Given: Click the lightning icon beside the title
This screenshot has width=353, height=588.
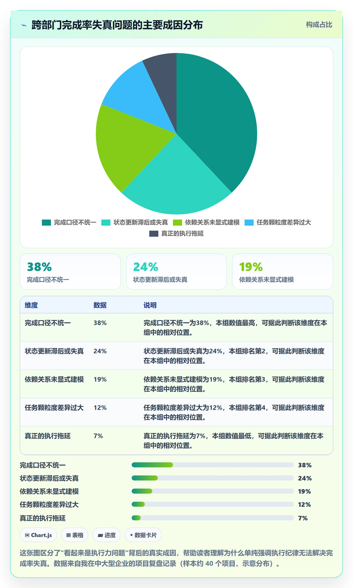Looking at the screenshot, I should (x=24, y=25).
